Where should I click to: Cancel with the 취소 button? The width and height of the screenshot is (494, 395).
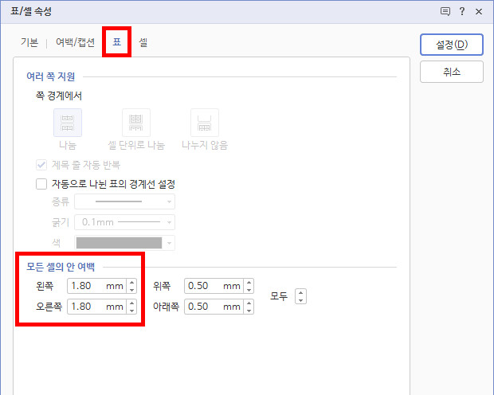pyautogui.click(x=452, y=72)
